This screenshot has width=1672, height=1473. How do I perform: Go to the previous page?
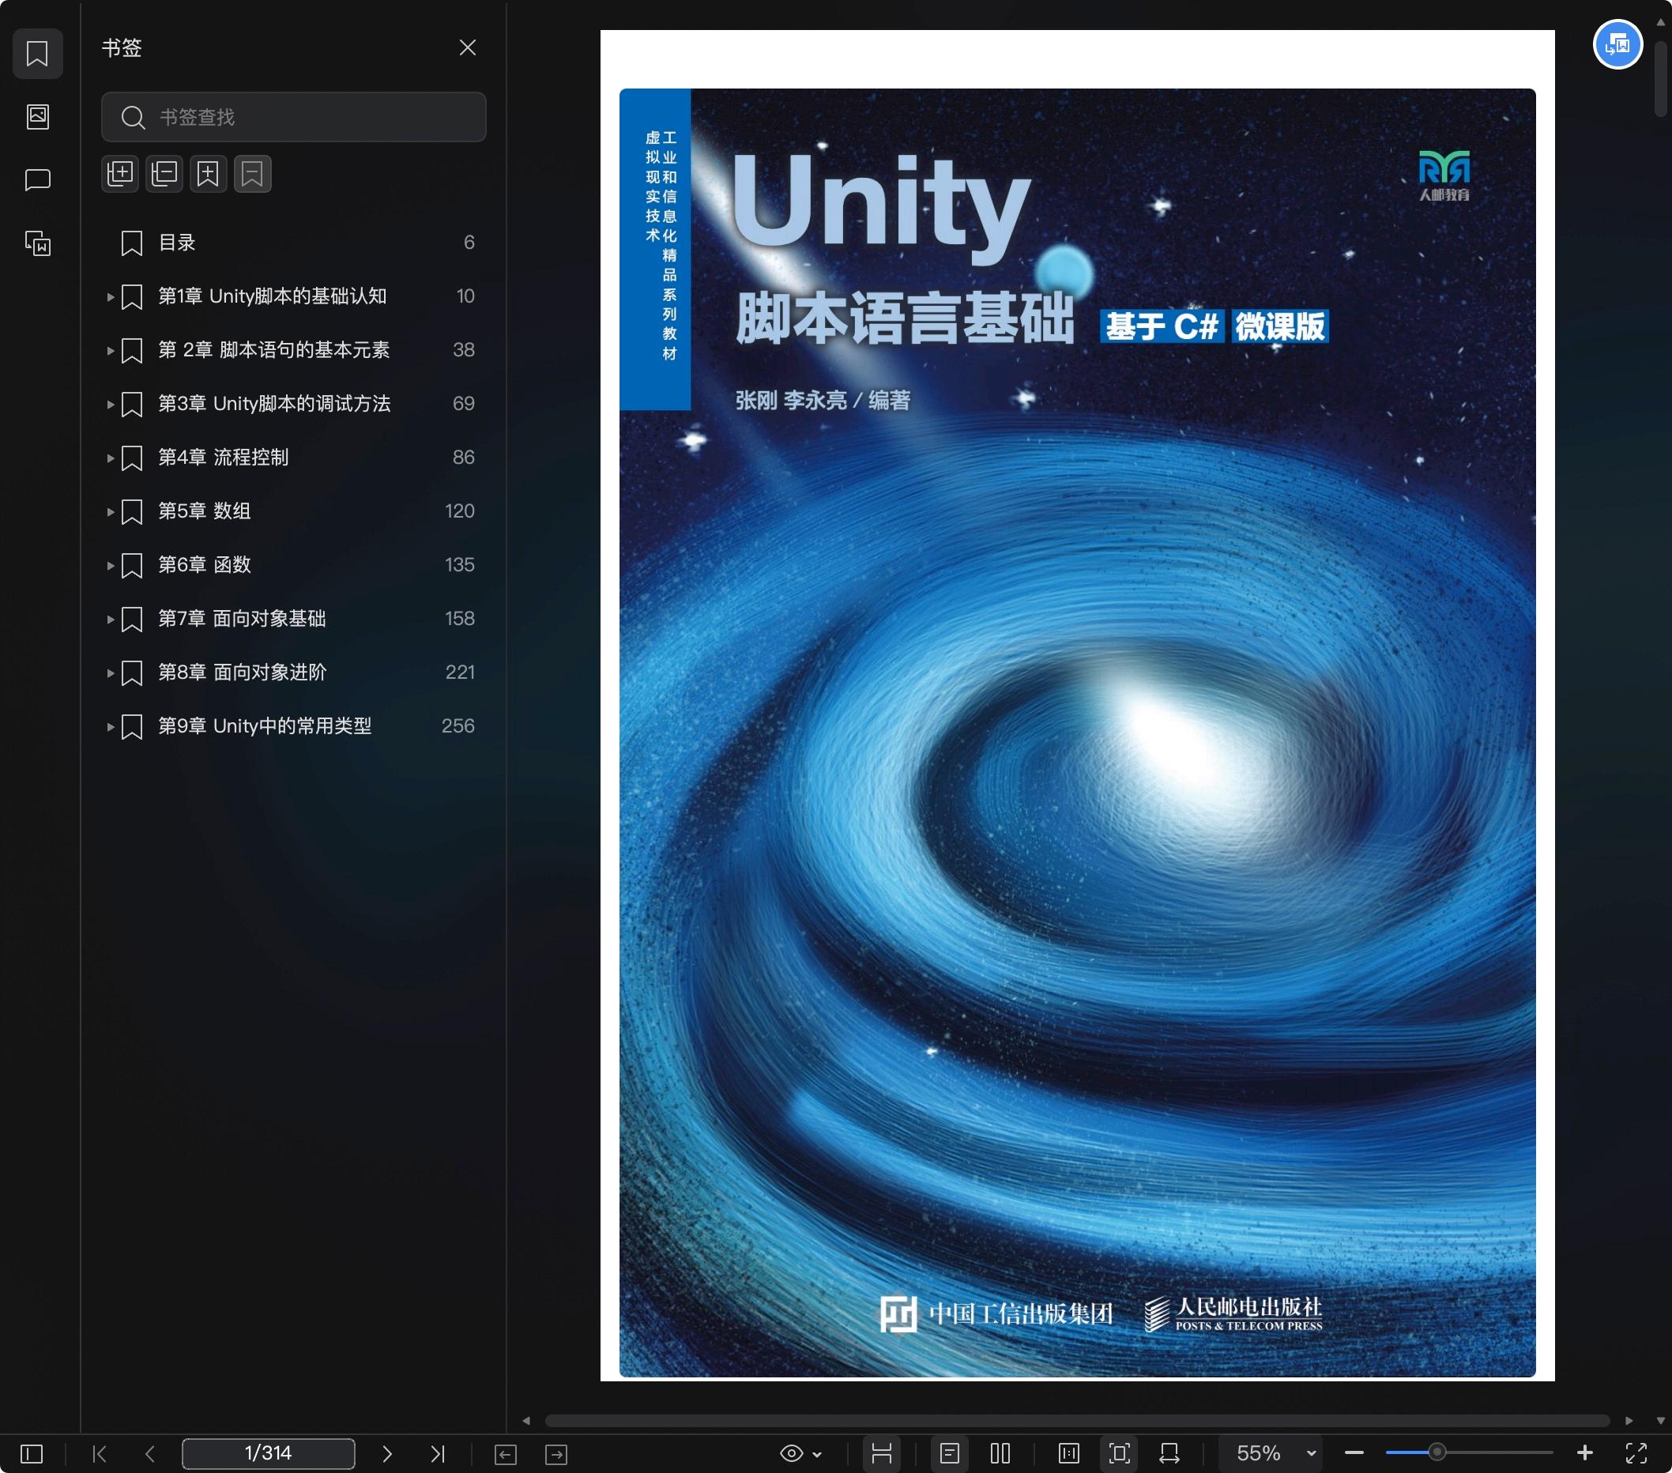(x=149, y=1453)
